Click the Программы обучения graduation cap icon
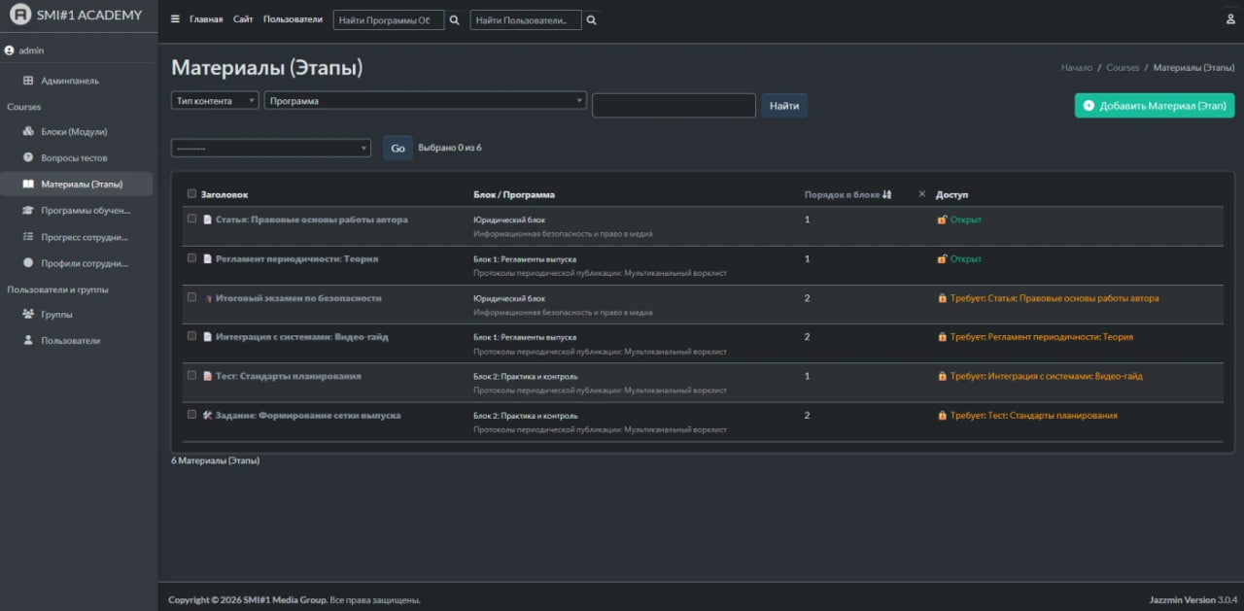The width and height of the screenshot is (1244, 611). [x=28, y=210]
